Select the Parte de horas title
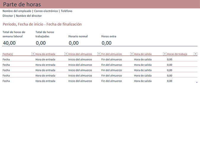Image resolution: width=200 pixels, height=154 pixels. 22,4
